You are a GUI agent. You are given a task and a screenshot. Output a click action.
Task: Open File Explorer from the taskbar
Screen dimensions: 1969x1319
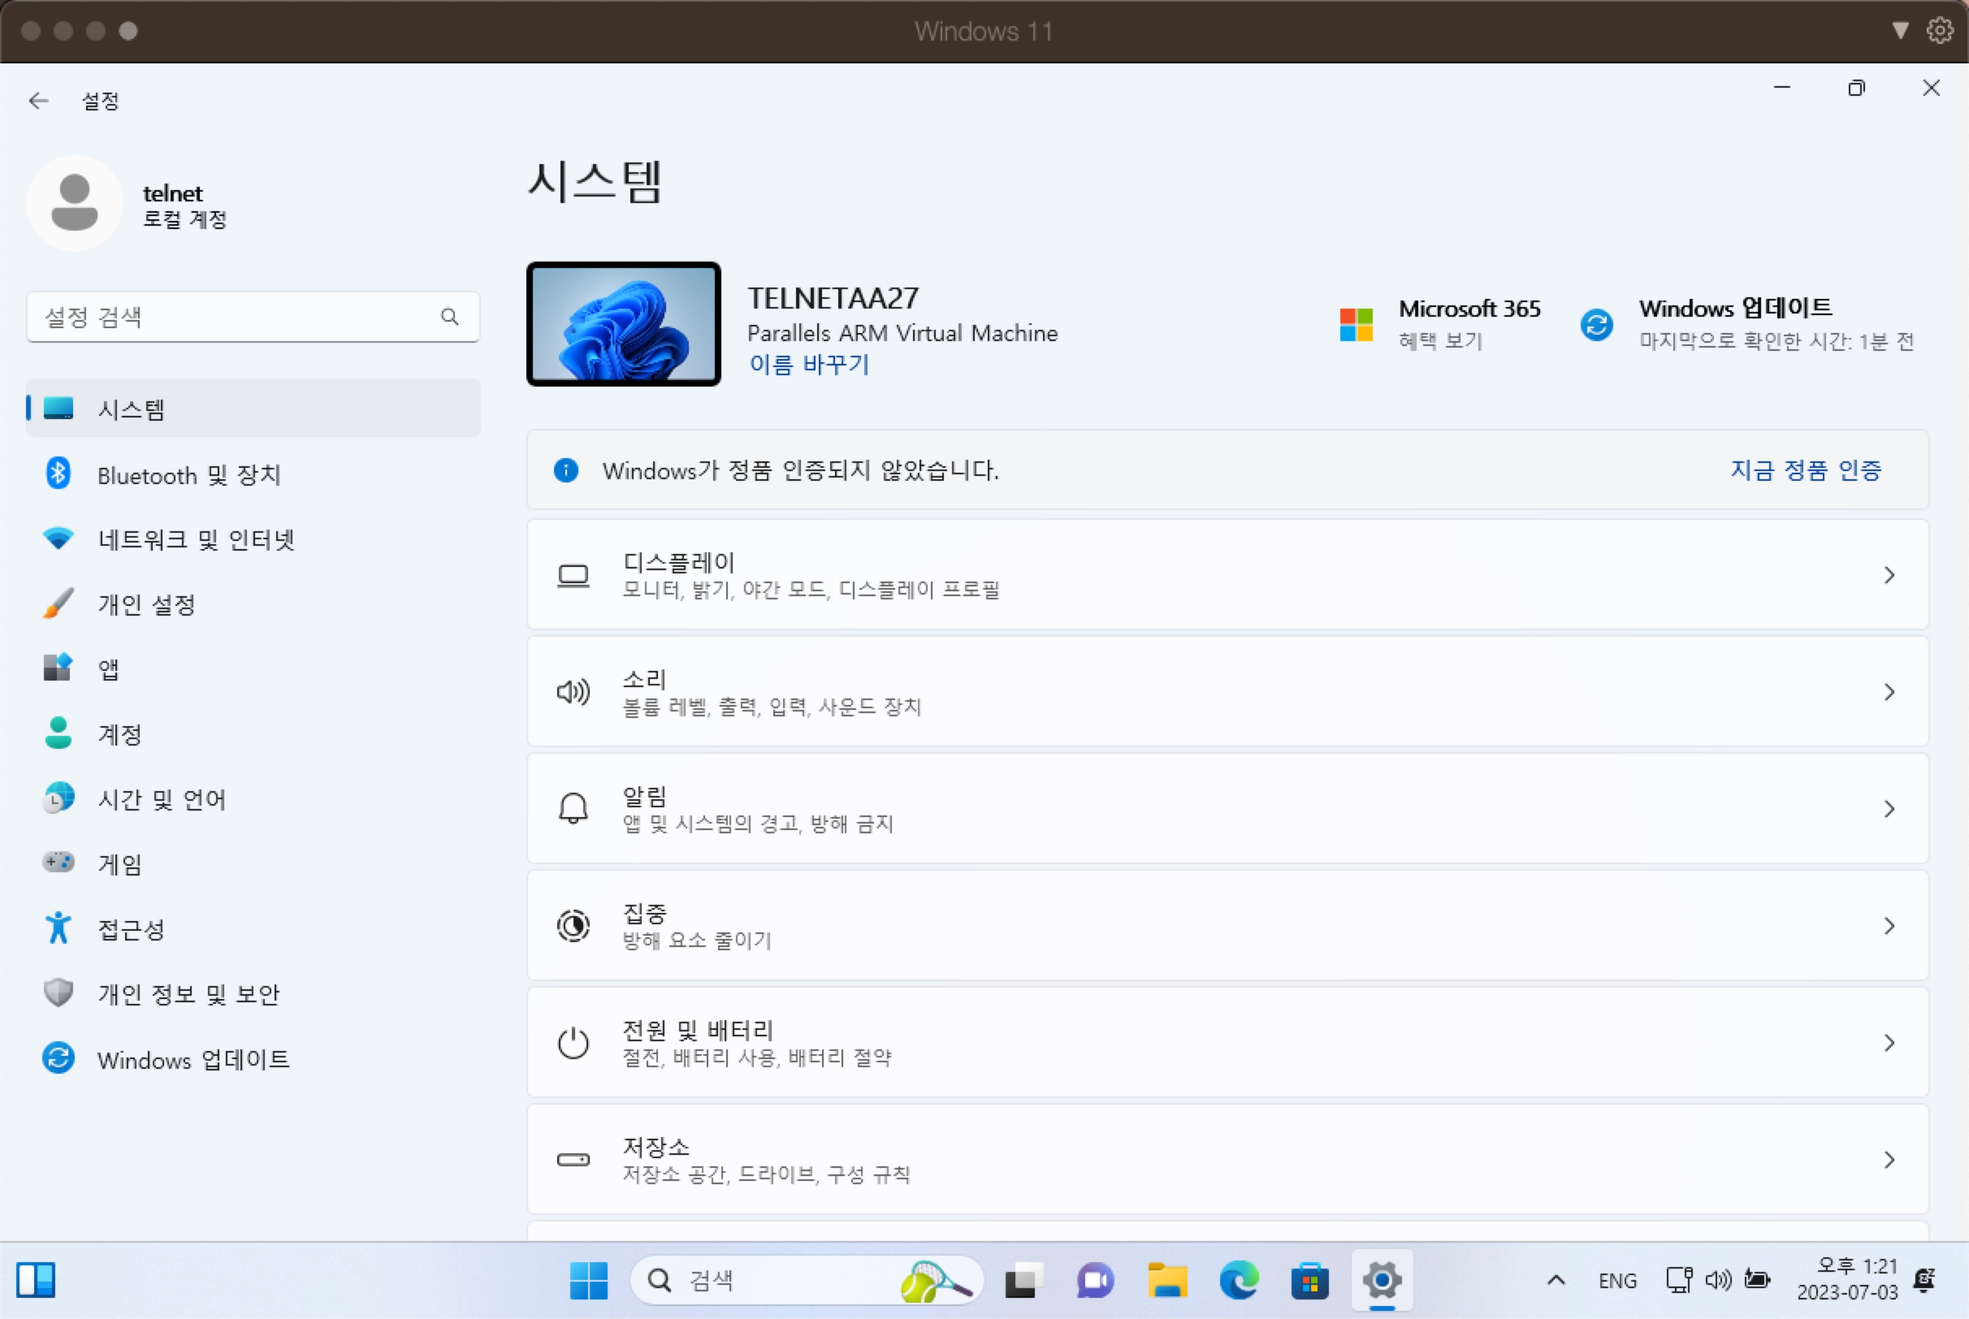1166,1279
